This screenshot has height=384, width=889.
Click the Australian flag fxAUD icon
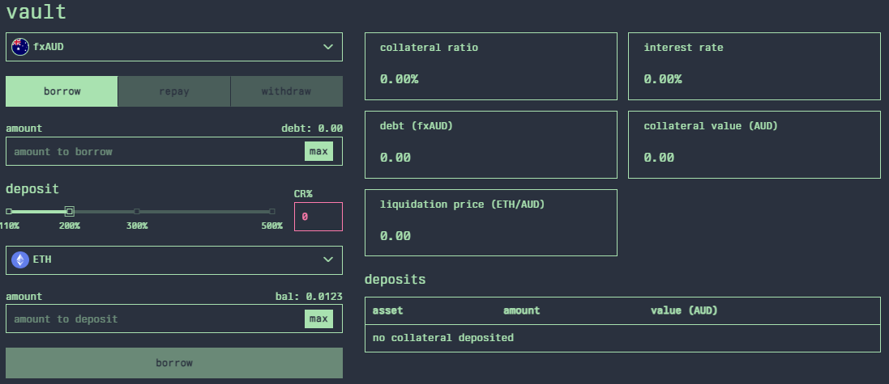pos(20,47)
